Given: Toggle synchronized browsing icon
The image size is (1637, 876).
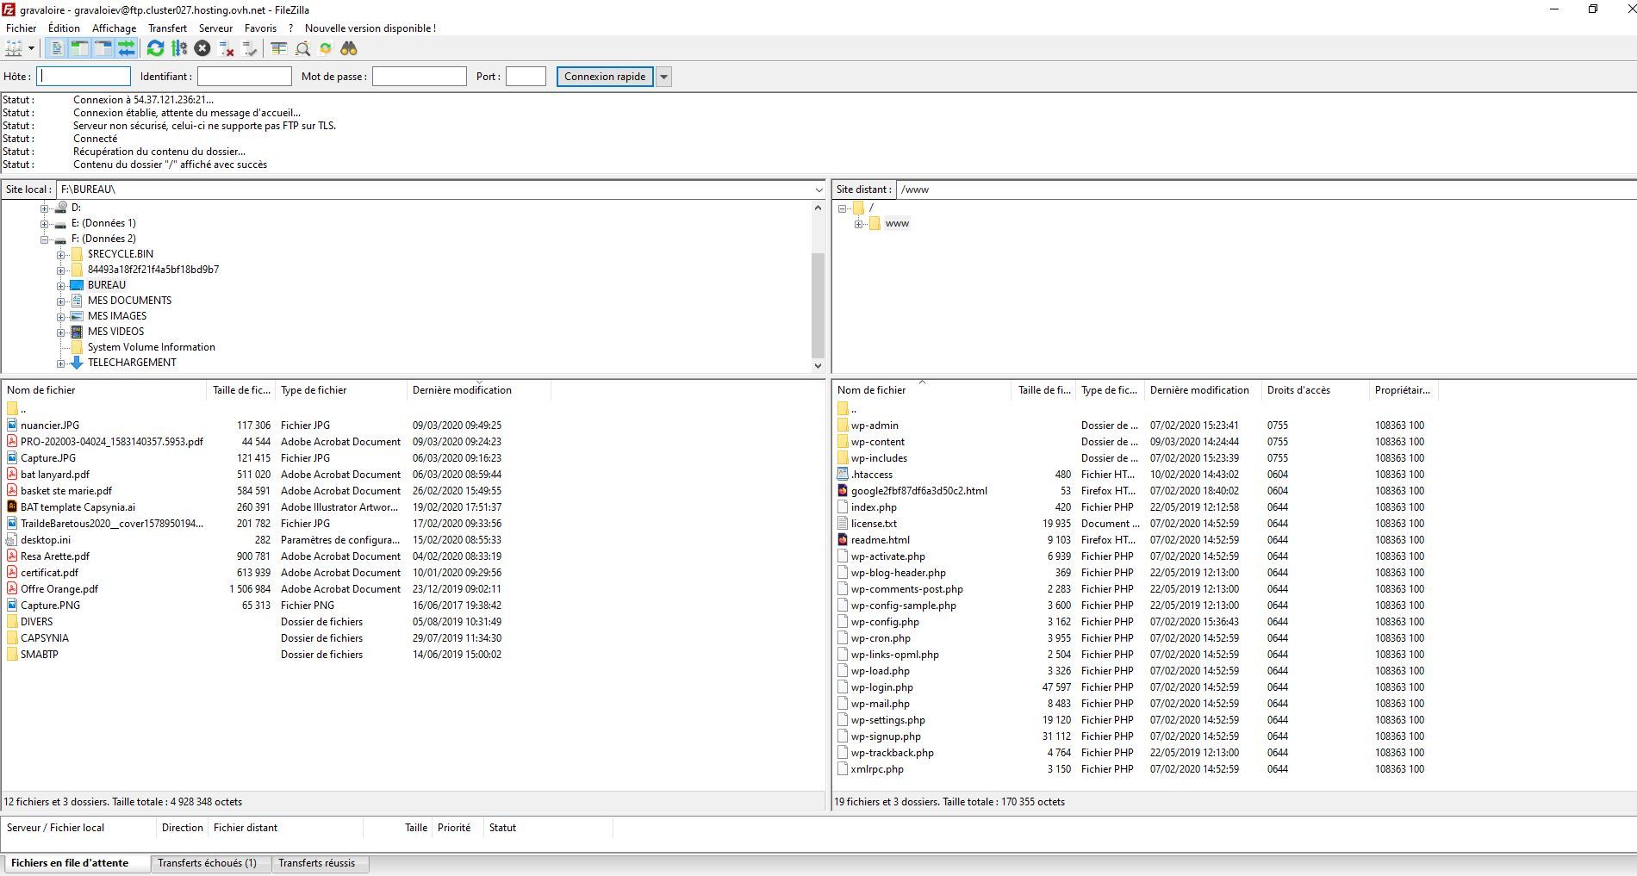Looking at the screenshot, I should (326, 49).
